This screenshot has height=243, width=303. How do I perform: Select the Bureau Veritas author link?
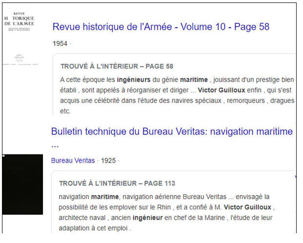73,161
